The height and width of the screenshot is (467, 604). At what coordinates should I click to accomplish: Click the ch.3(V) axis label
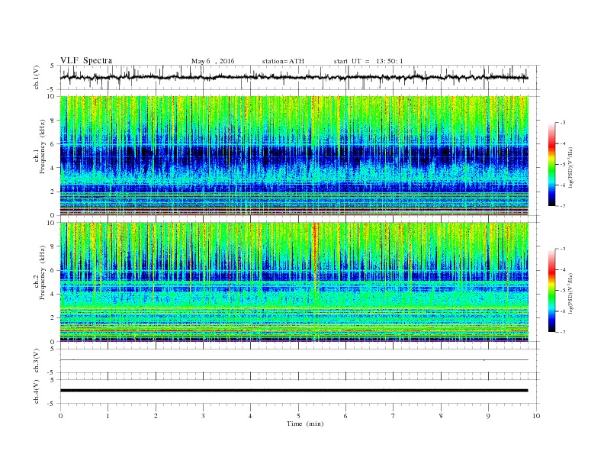click(x=37, y=361)
